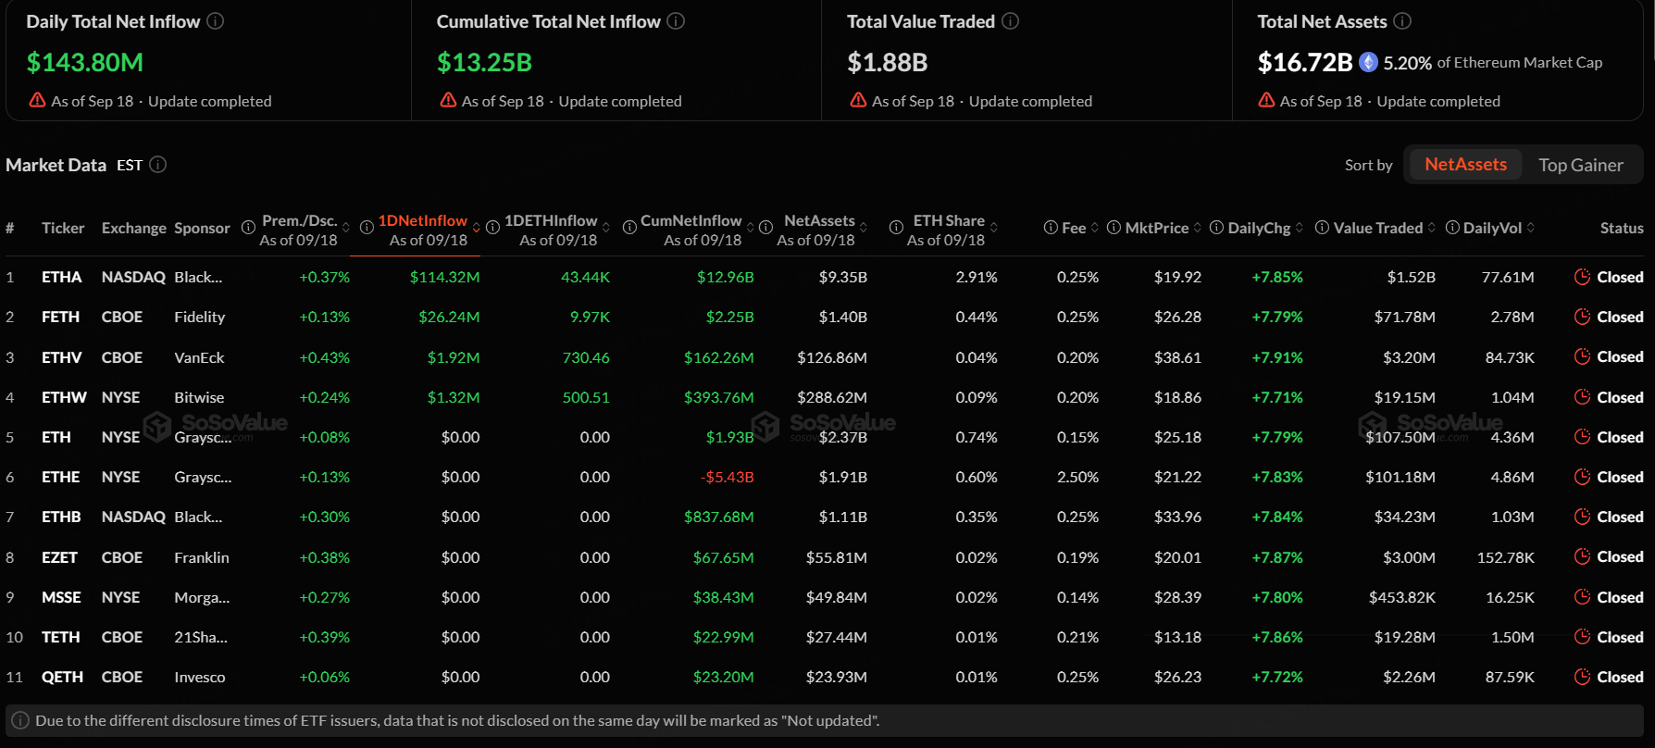
Task: Open info tooltip for 1DETHInflow column
Action: (x=493, y=228)
